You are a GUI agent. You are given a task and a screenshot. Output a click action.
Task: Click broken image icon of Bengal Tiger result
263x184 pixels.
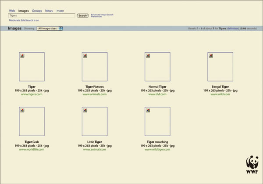(210, 55)
